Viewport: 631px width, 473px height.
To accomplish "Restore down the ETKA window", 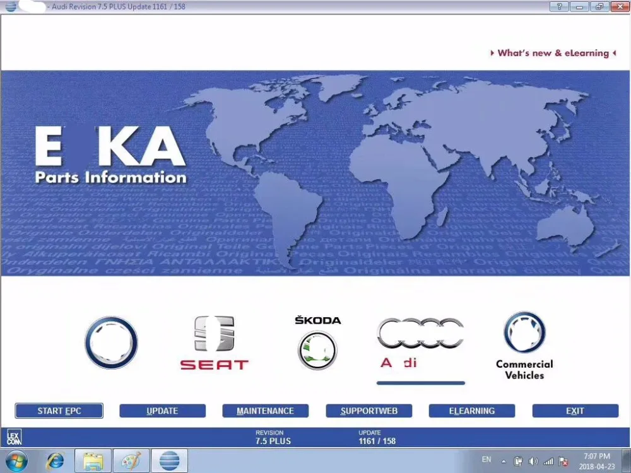I will (599, 6).
